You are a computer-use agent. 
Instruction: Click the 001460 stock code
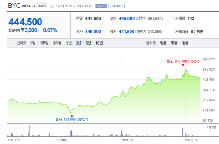point(28,6)
